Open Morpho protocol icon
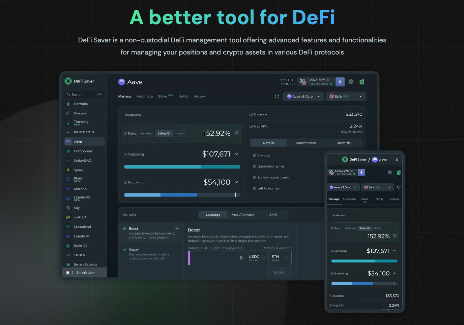464x325 pixels. point(68,189)
